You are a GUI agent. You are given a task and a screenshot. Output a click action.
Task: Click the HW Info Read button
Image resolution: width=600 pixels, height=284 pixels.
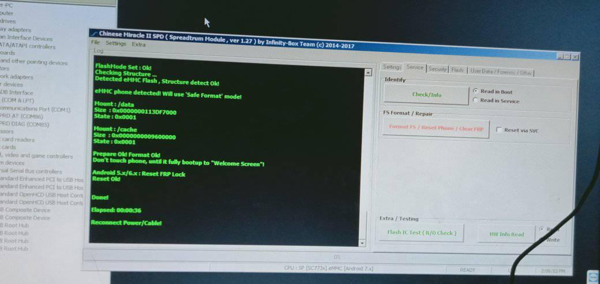pos(507,234)
